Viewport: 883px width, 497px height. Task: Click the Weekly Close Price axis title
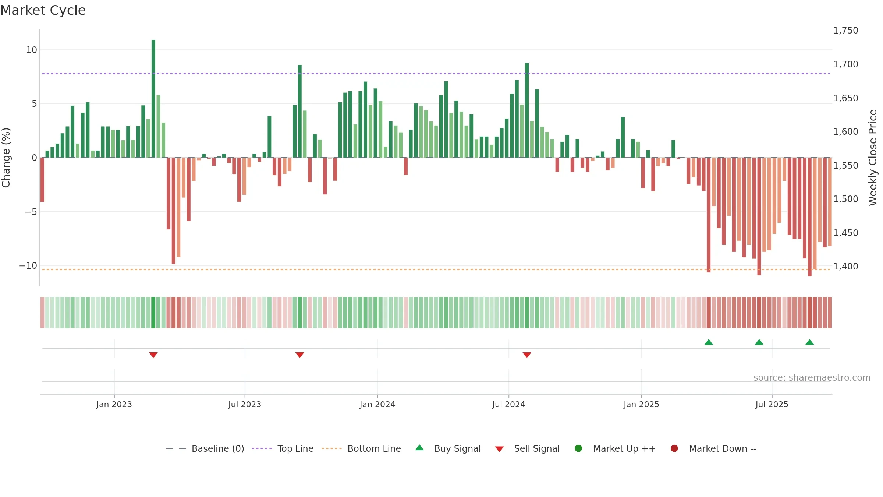coord(873,158)
